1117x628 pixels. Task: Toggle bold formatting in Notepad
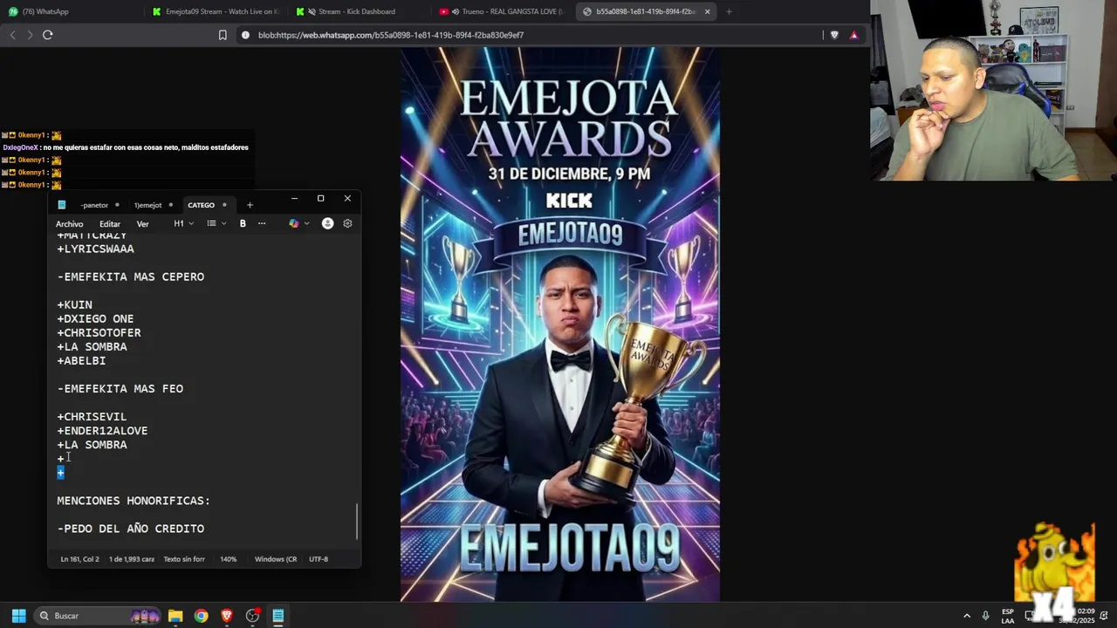tap(243, 223)
